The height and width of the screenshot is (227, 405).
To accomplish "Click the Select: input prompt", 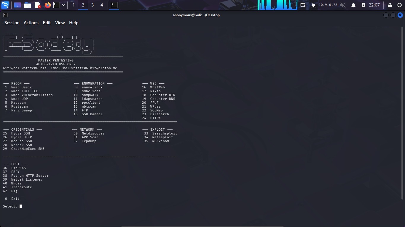I will tap(12, 206).
